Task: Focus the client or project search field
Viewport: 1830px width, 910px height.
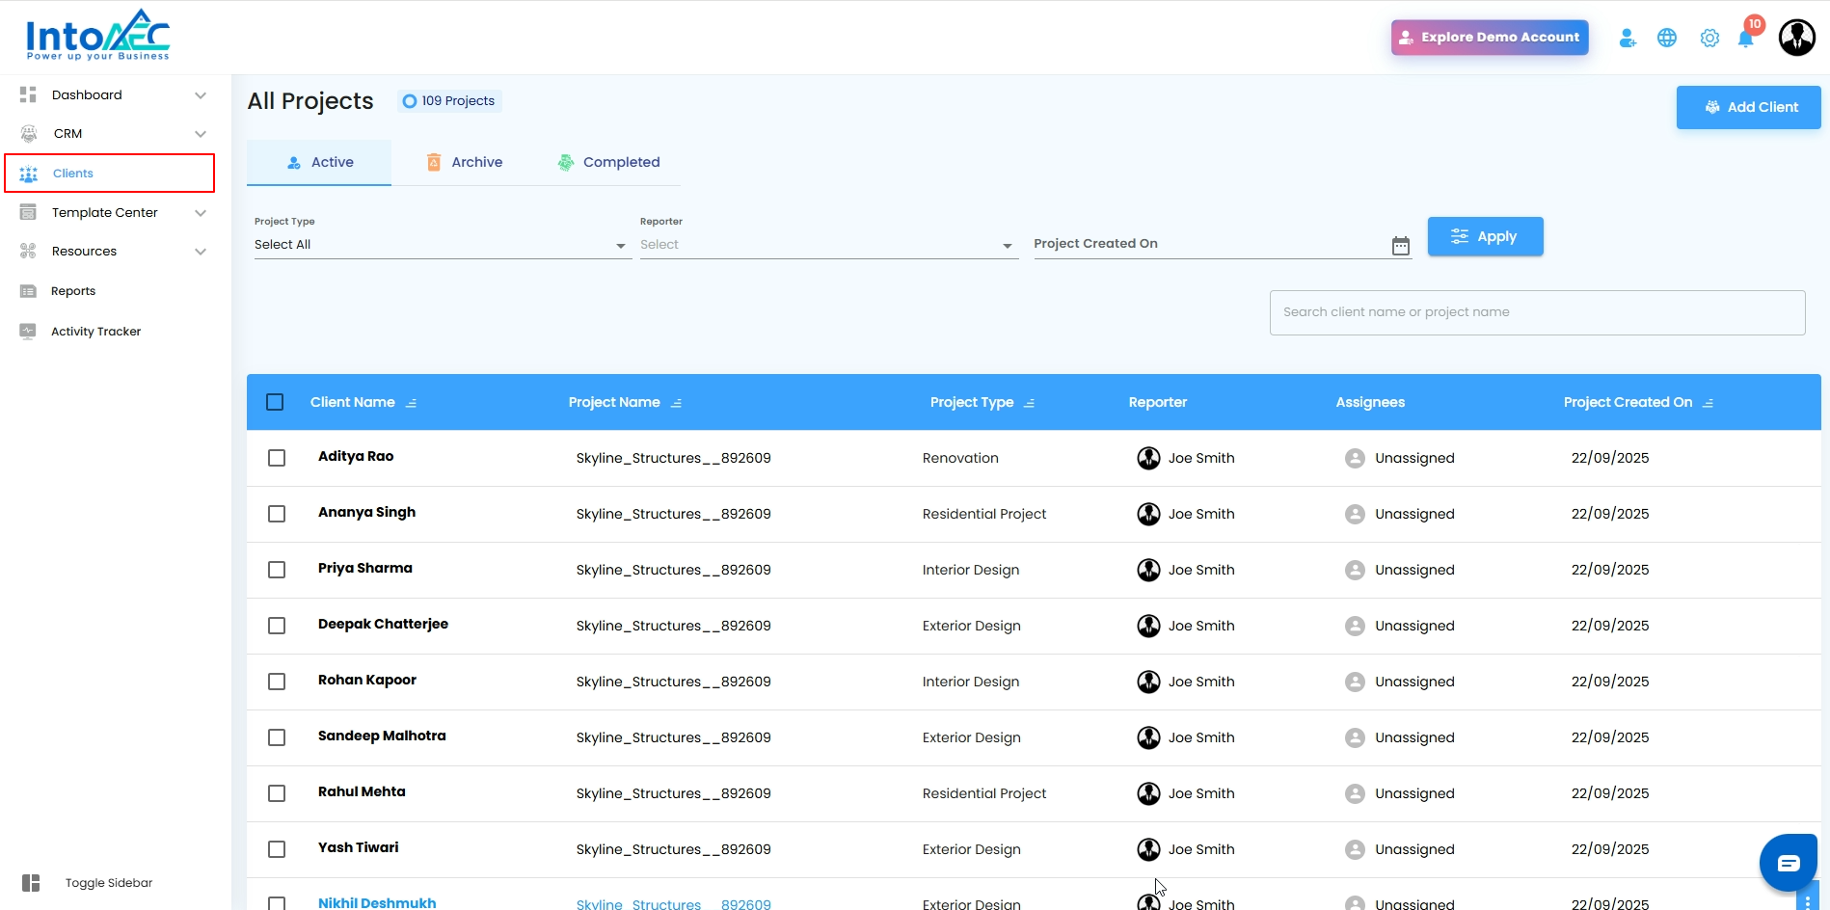Action: [1537, 312]
